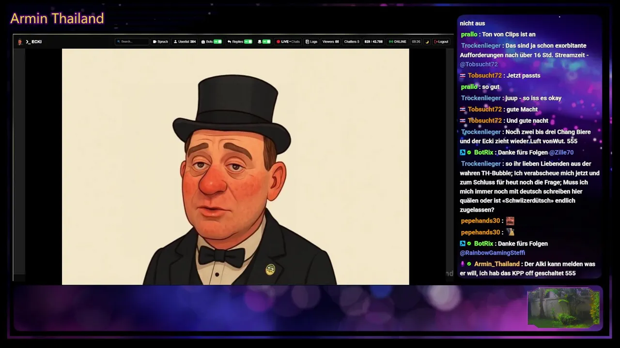Image resolution: width=620 pixels, height=348 pixels.
Task: Click @Zille70 mention in BotRix message
Action: coord(561,152)
